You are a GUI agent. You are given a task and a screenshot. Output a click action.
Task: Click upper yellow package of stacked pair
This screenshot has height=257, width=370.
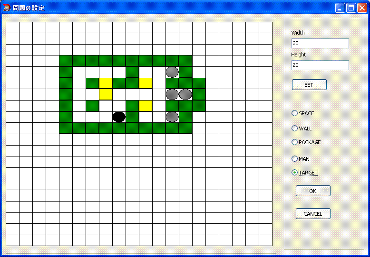pyautogui.click(x=106, y=83)
